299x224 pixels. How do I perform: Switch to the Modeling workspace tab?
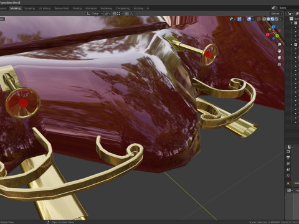[x=16, y=8]
